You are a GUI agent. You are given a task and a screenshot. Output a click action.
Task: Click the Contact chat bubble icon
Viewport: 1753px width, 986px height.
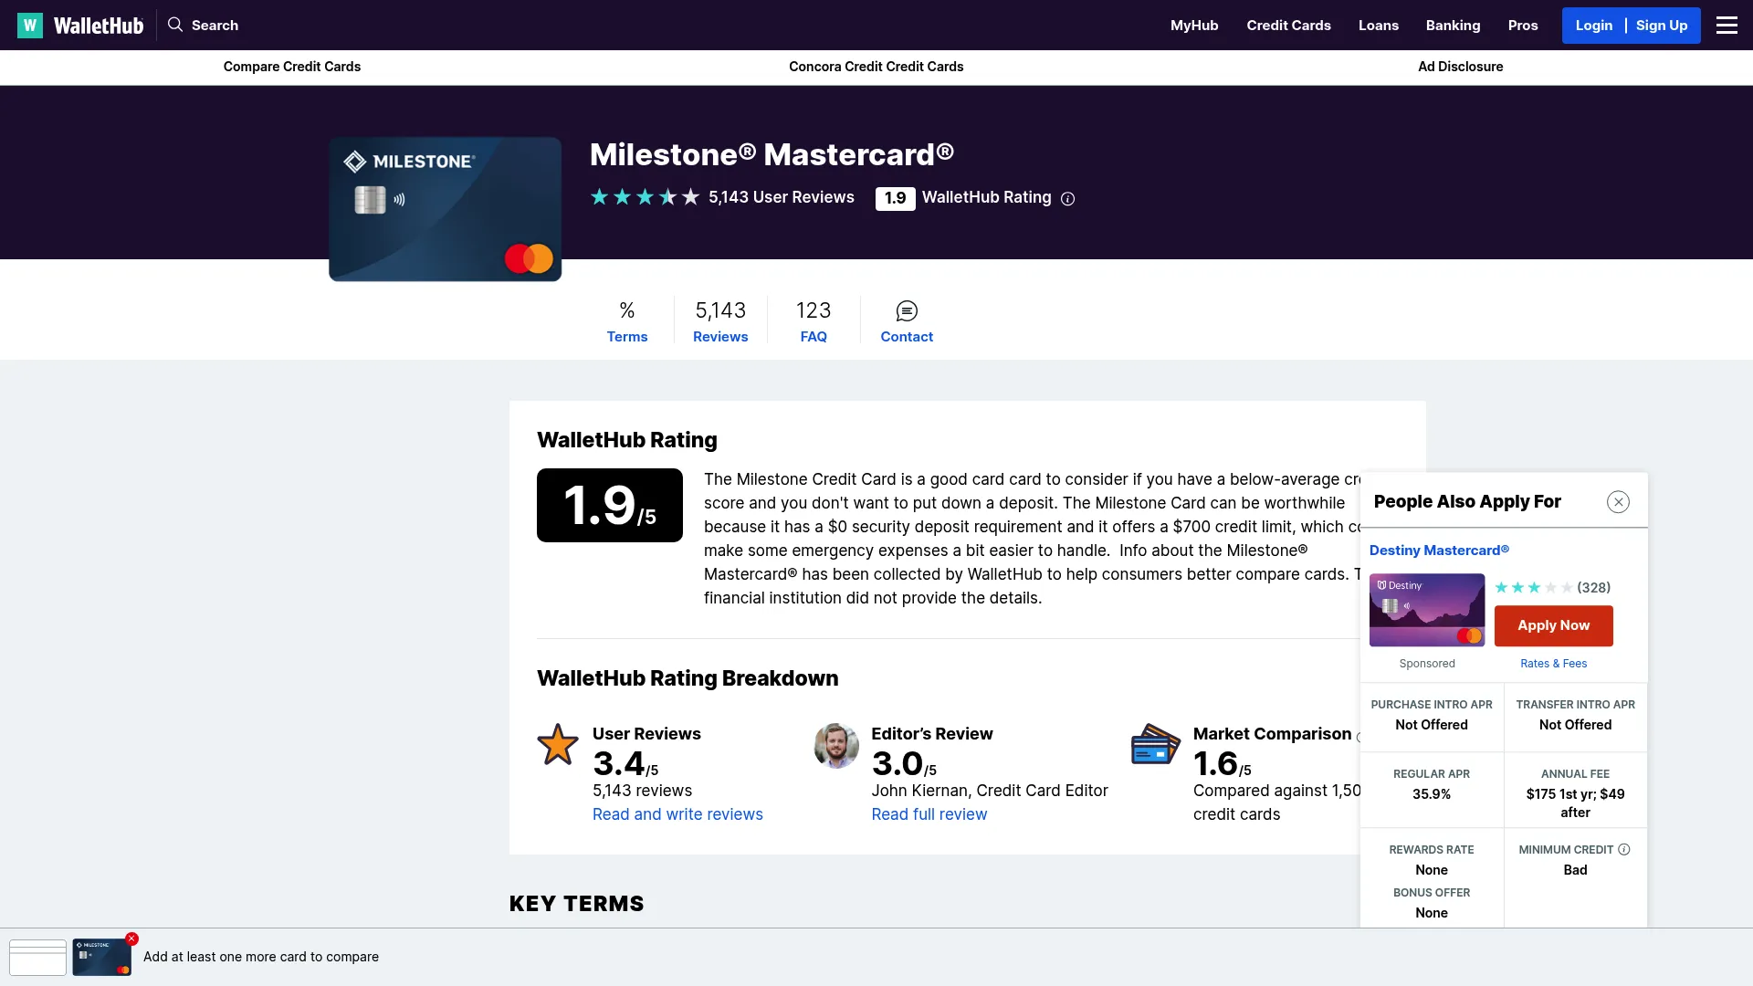point(907,311)
